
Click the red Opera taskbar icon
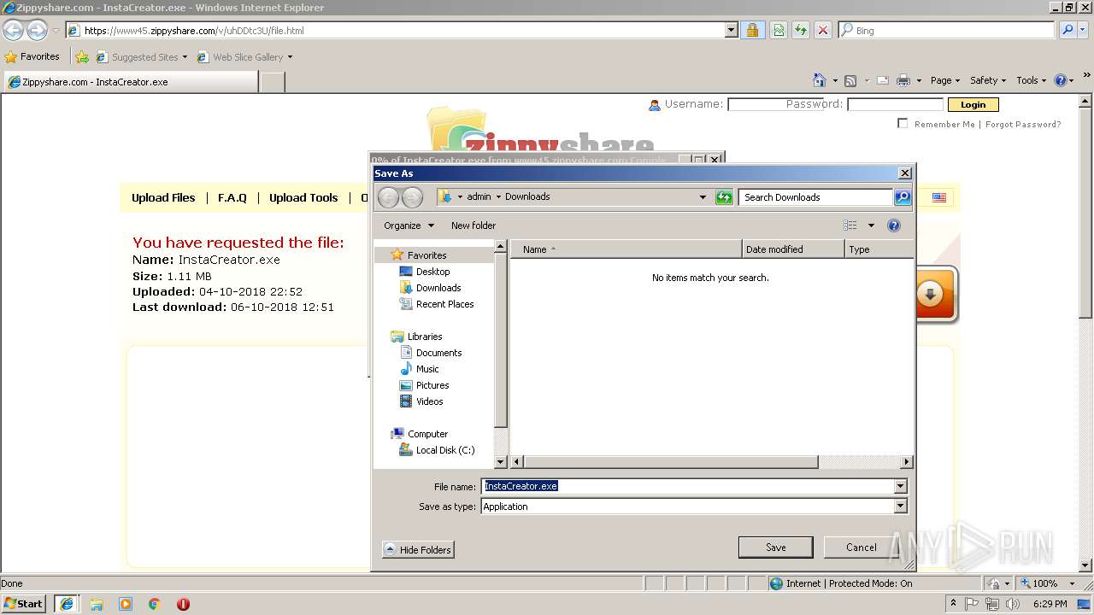(x=183, y=604)
